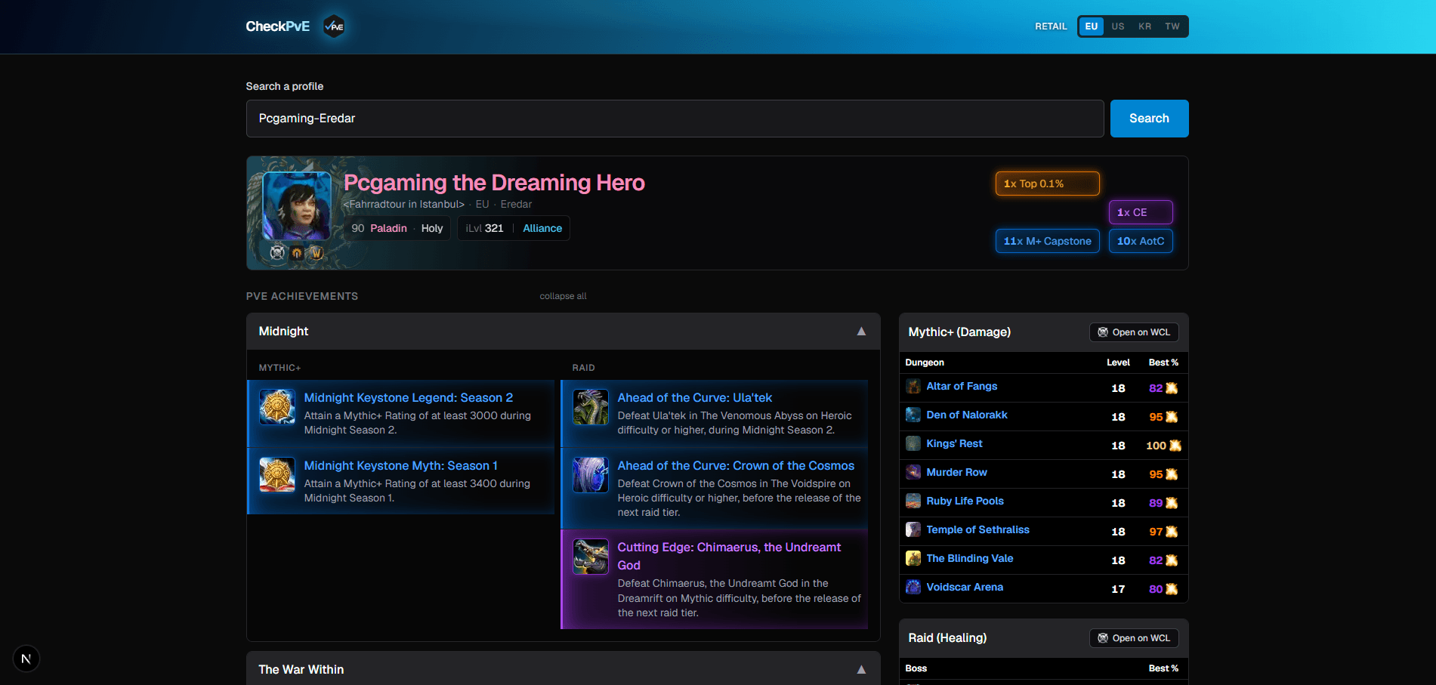Click the Ahead of the Curve Ula'tek icon
This screenshot has width=1436, height=685.
tap(591, 407)
